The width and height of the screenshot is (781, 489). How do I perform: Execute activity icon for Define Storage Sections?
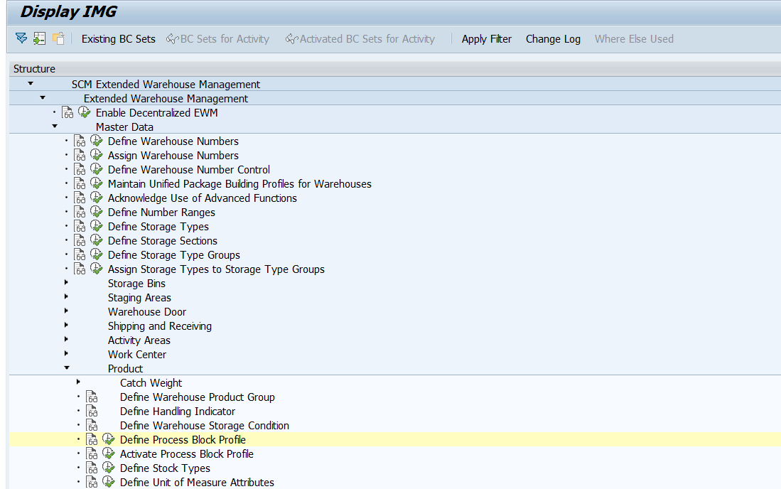96,240
